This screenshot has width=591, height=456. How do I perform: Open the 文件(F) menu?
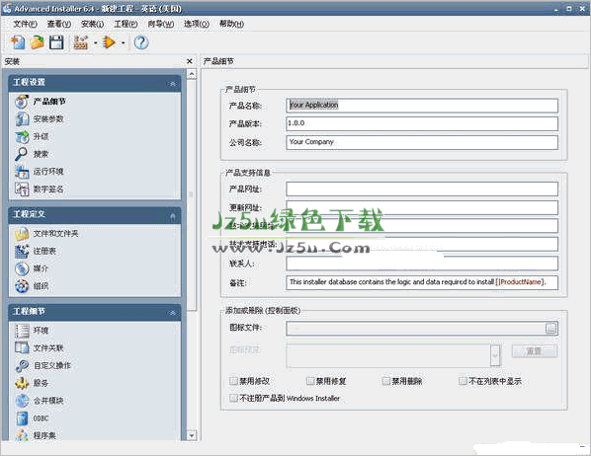pyautogui.click(x=26, y=24)
